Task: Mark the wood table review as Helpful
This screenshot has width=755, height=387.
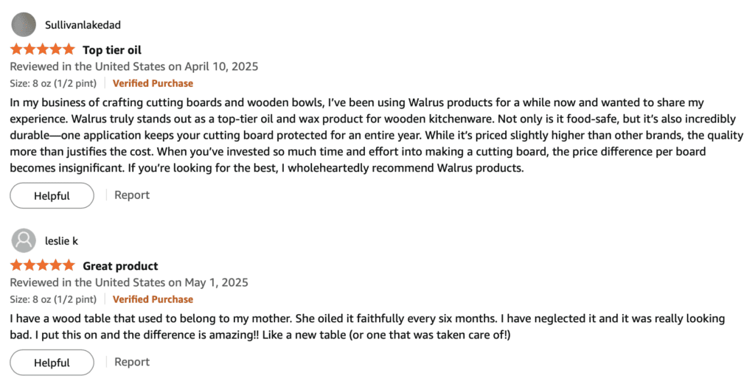Action: tap(52, 363)
